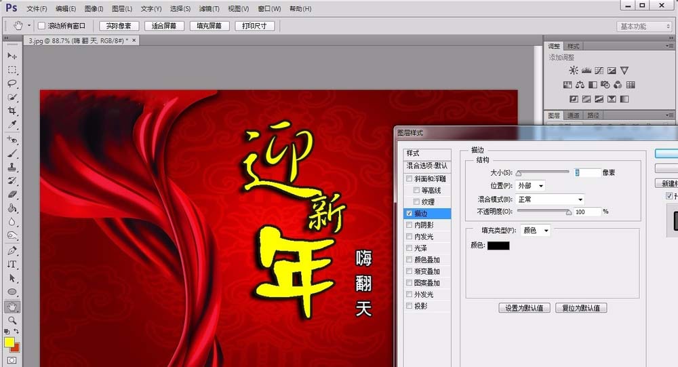
Task: Select the Quick Selection tool
Action: pos(12,98)
